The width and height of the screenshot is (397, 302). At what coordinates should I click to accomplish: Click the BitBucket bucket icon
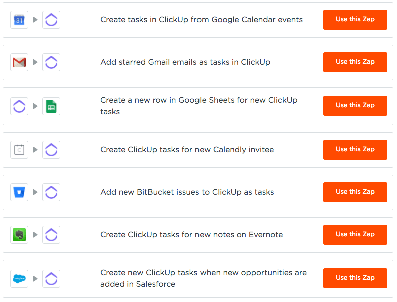pyautogui.click(x=19, y=192)
